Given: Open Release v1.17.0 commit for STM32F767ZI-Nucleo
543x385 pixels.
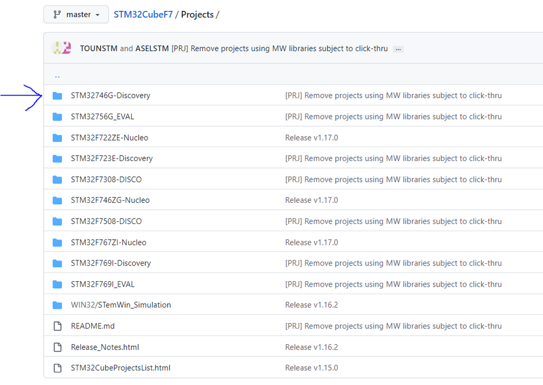Looking at the screenshot, I should pos(312,243).
